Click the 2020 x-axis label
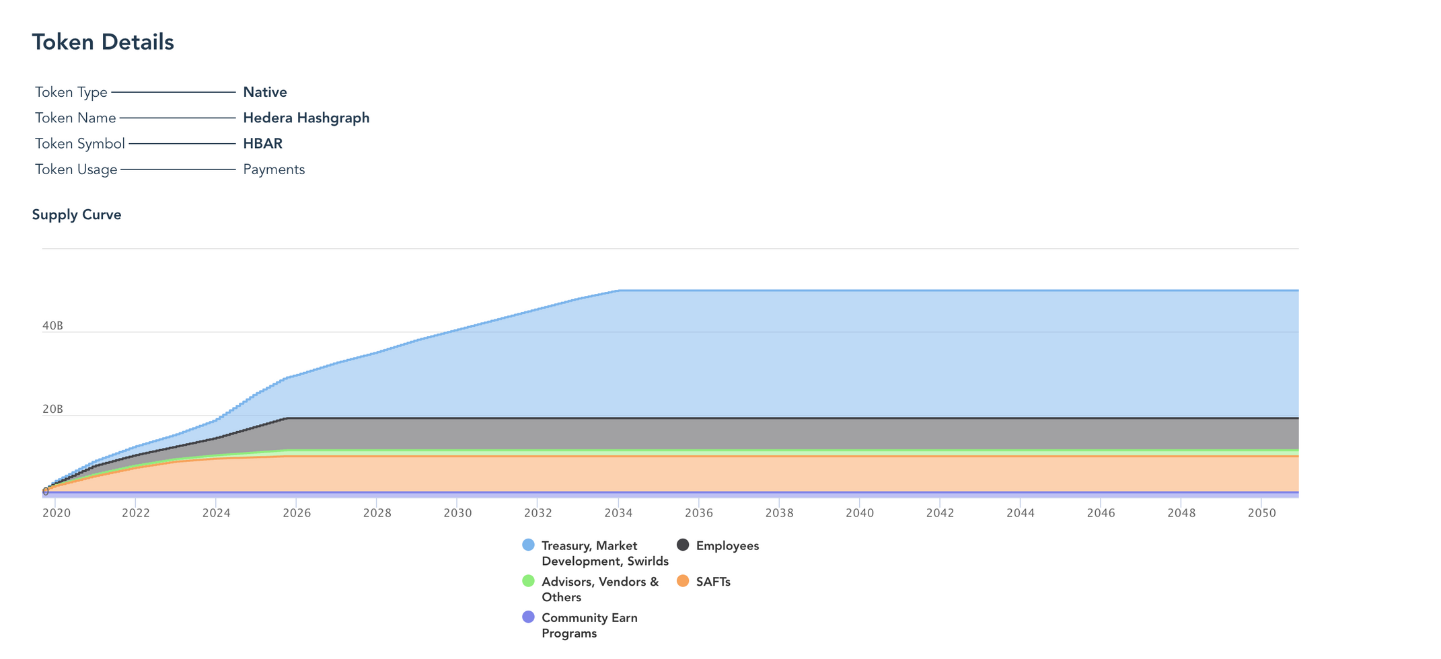1441x659 pixels. click(57, 513)
